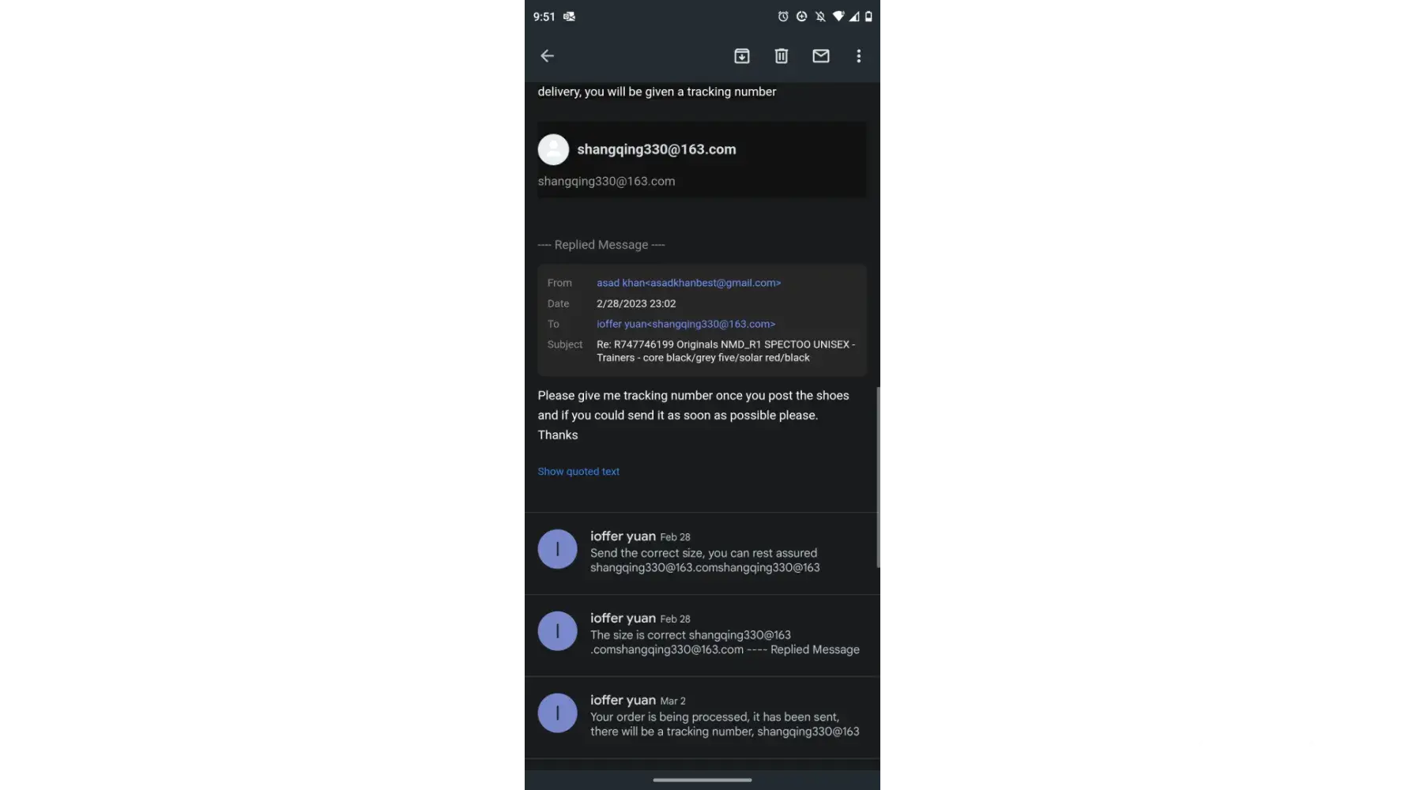Tap the back arrow icon
This screenshot has height=790, width=1405.
coord(547,56)
